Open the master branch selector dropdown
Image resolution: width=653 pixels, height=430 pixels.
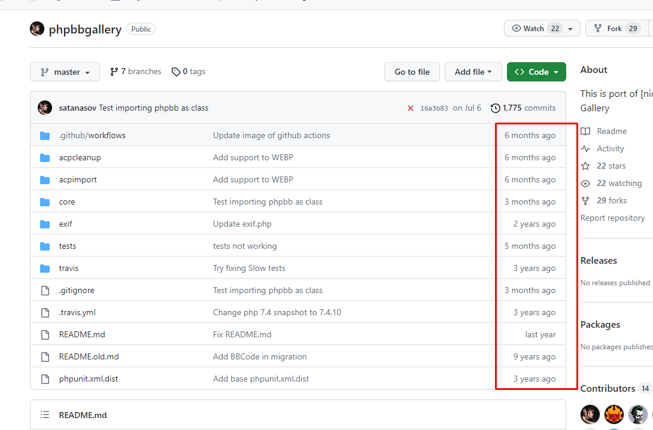click(x=65, y=72)
